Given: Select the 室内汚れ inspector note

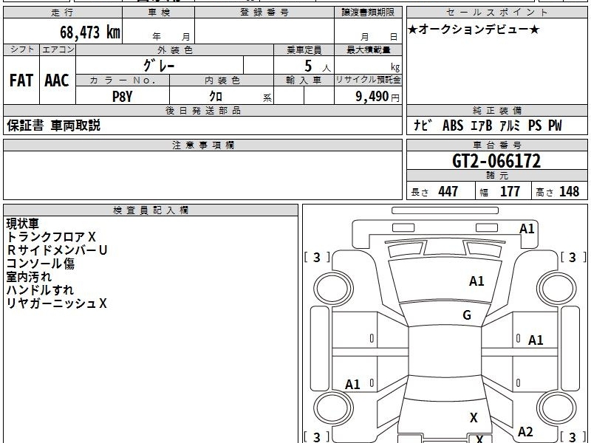Looking at the screenshot, I should [x=29, y=277].
